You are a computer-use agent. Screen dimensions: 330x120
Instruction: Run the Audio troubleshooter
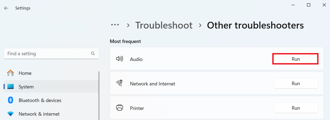[296, 59]
